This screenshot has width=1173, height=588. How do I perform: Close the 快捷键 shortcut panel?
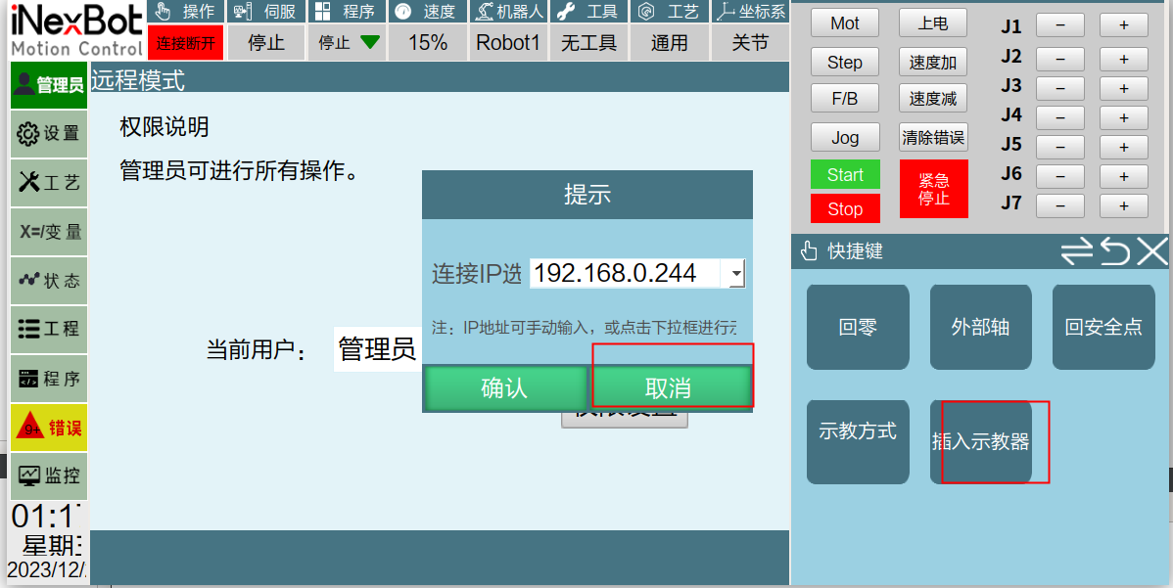1152,251
